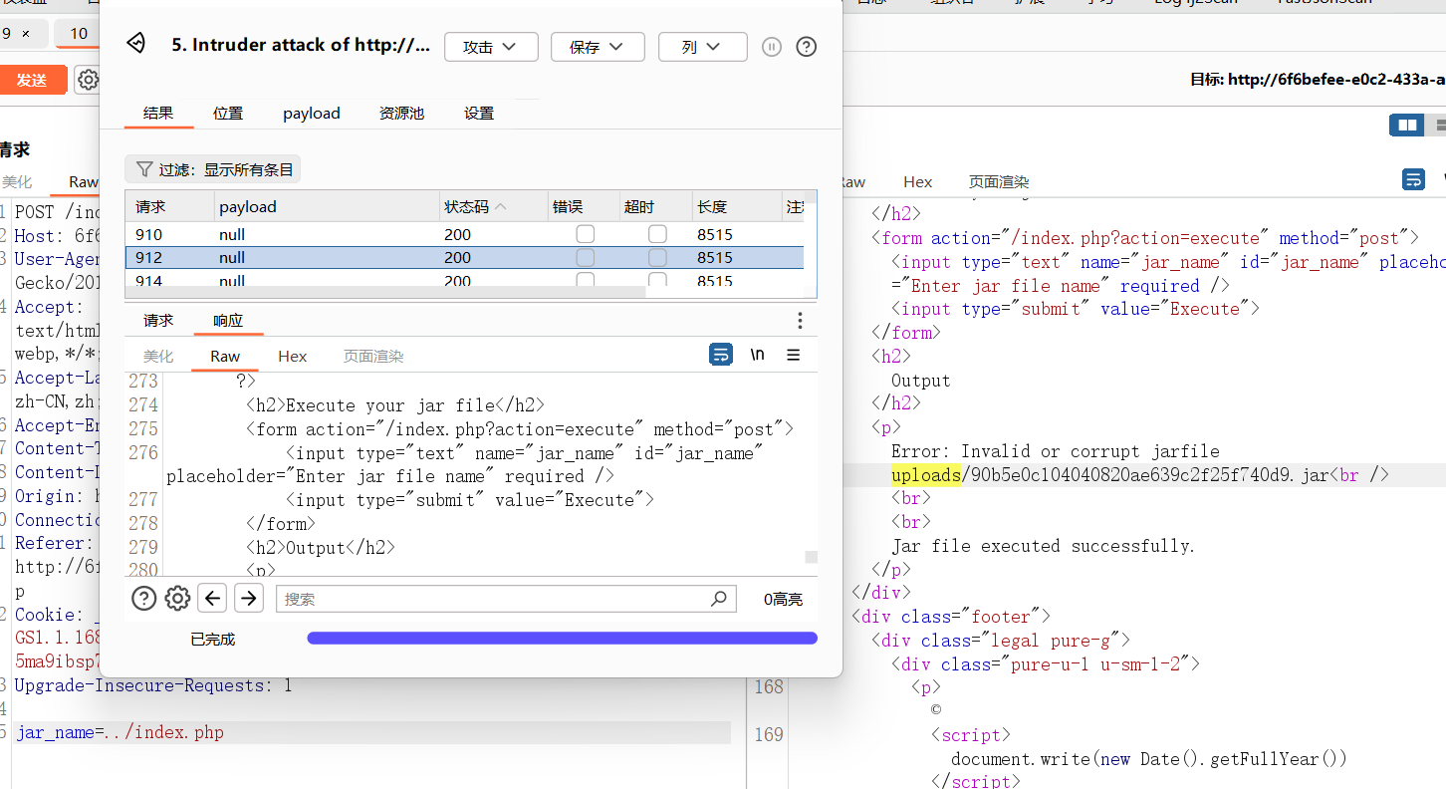The height and width of the screenshot is (789, 1446).
Task: Open Repeater tab 10
Action: tap(79, 34)
